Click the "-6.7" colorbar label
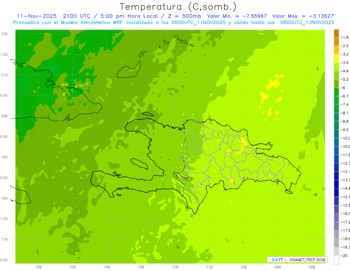The width and height of the screenshot is (350, 271). [344, 96]
